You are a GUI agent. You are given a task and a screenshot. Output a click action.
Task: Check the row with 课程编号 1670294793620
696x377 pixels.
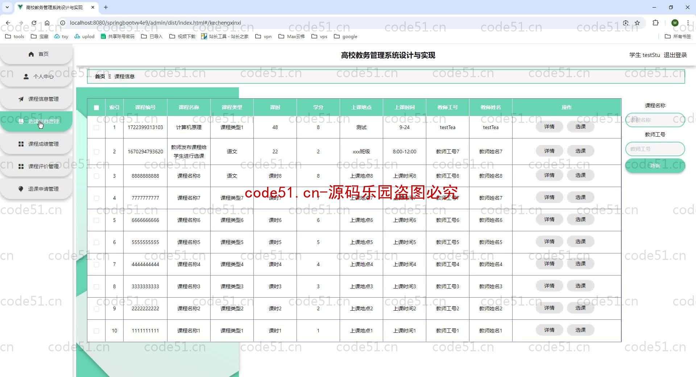tap(96, 152)
